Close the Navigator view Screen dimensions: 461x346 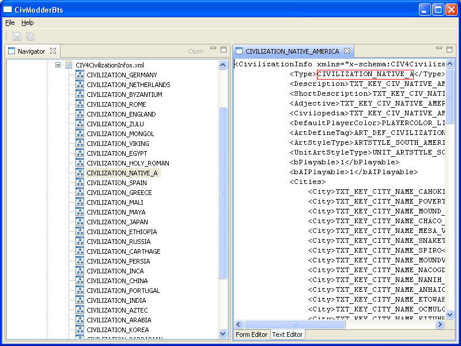(x=53, y=51)
